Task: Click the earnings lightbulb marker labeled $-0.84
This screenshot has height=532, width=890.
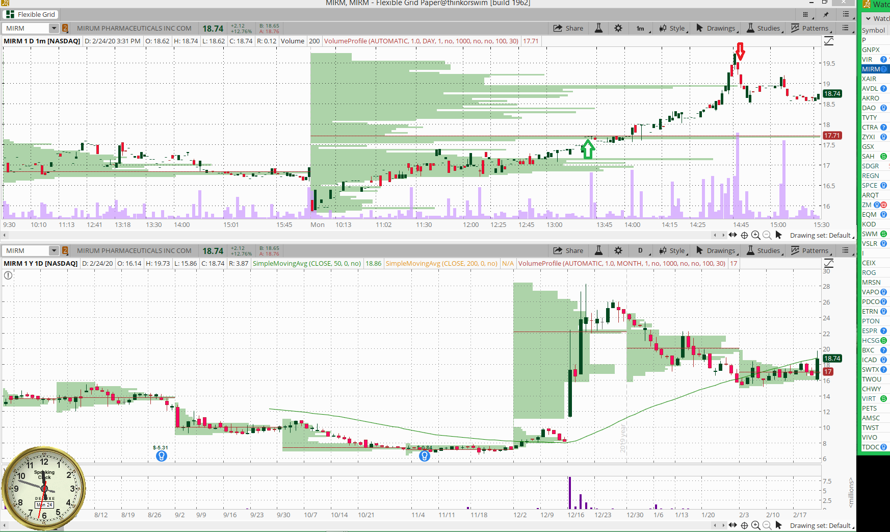Action: point(424,456)
